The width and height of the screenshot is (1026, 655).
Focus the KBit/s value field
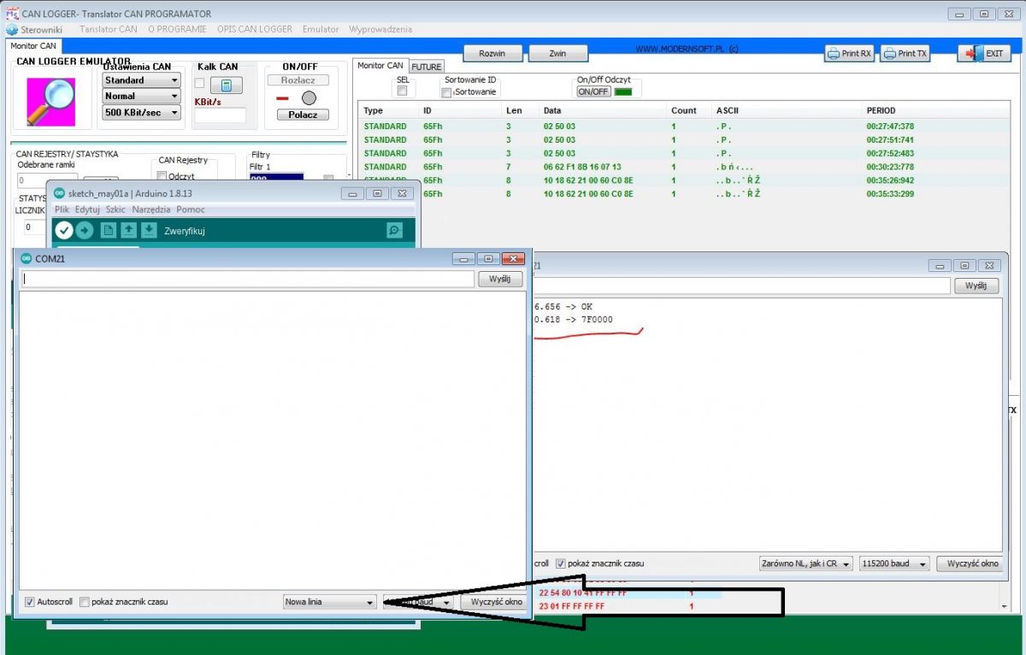point(220,115)
